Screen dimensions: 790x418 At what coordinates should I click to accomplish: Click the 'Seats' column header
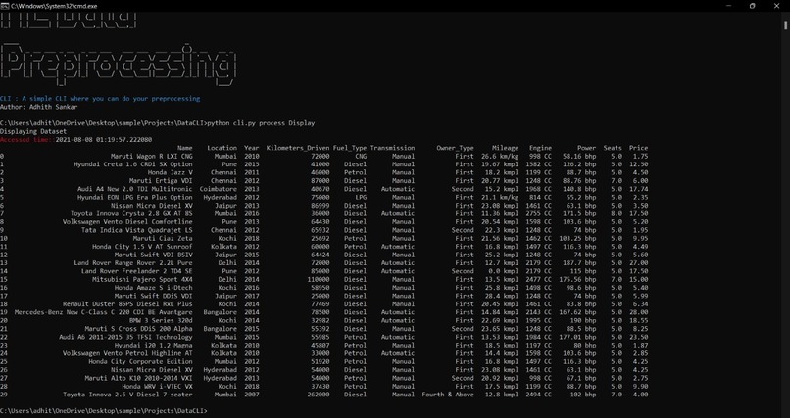point(614,148)
